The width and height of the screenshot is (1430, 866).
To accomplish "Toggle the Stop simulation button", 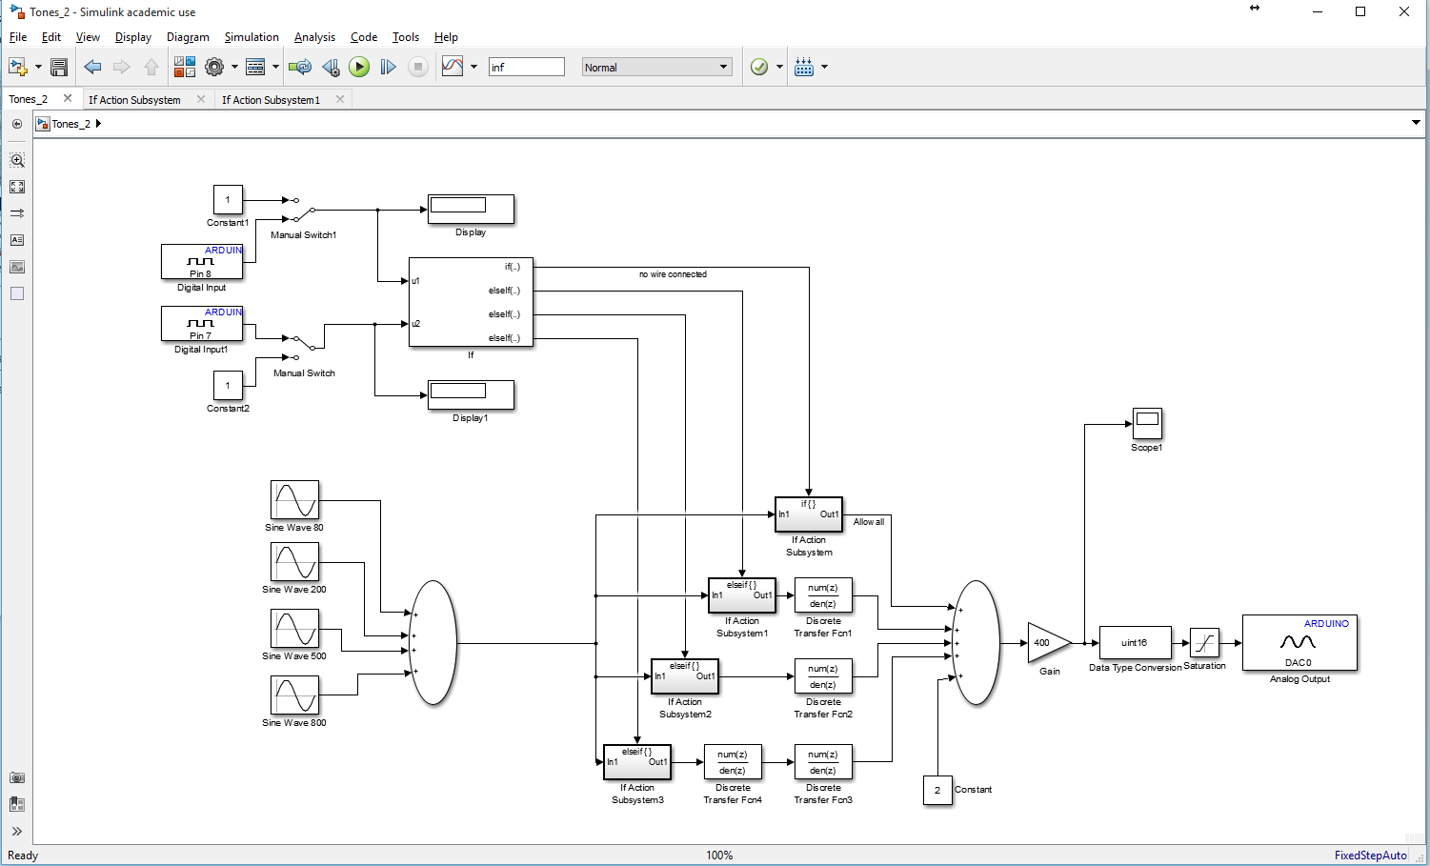I will (418, 67).
